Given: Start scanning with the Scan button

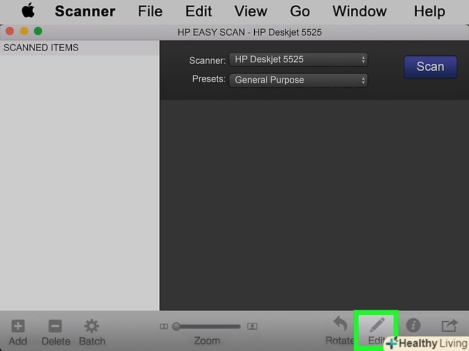Looking at the screenshot, I should point(430,67).
